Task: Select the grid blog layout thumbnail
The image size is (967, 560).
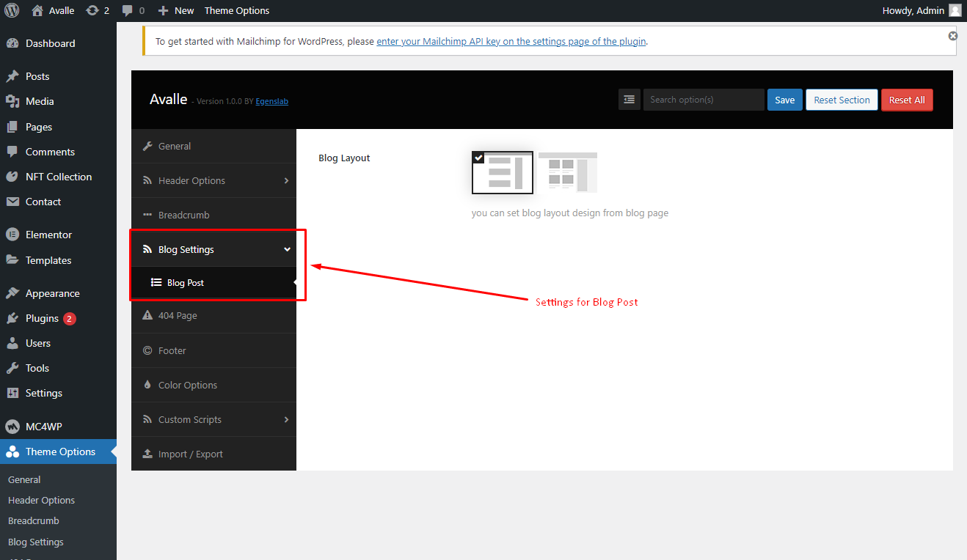Action: tap(568, 172)
